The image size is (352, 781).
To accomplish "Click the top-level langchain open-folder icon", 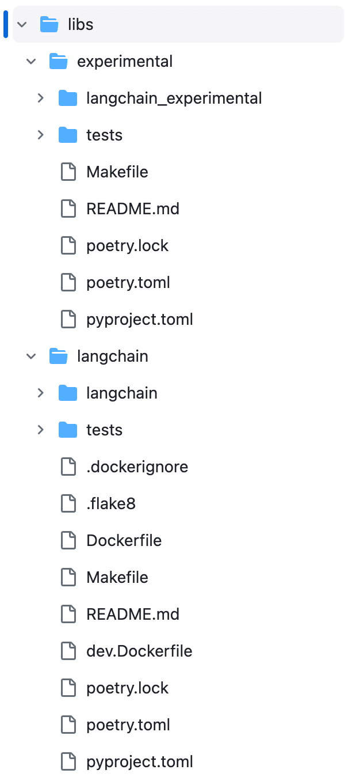I will [x=59, y=356].
